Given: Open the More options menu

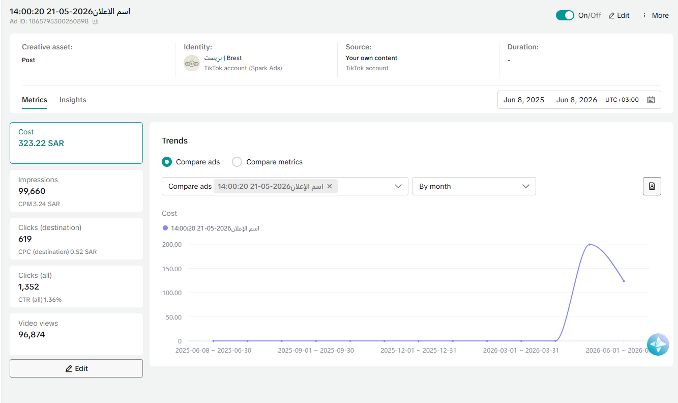Looking at the screenshot, I should (655, 15).
